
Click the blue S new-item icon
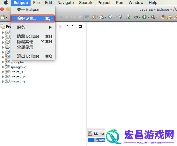(x=110, y=17)
